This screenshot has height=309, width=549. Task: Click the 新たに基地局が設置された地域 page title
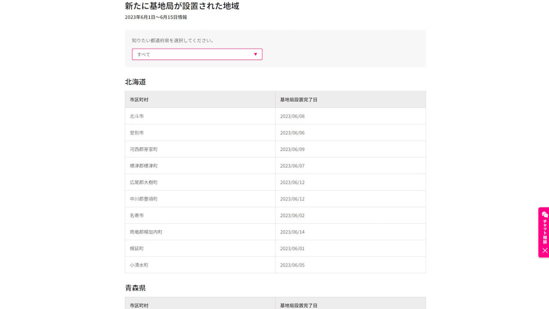pyautogui.click(x=181, y=6)
